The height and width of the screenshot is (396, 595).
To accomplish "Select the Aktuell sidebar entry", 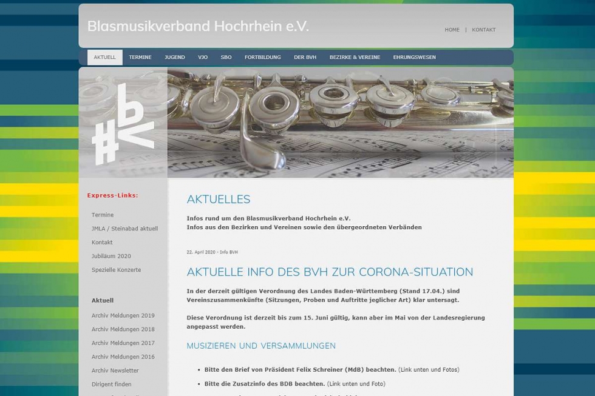I will [x=103, y=300].
